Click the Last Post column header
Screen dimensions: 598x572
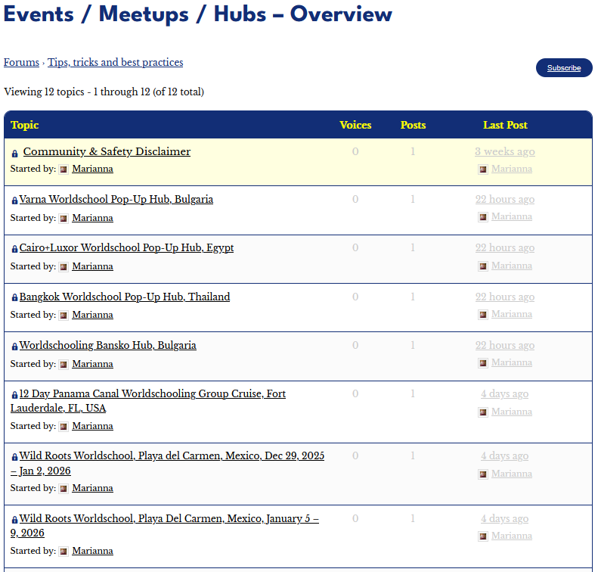[505, 125]
